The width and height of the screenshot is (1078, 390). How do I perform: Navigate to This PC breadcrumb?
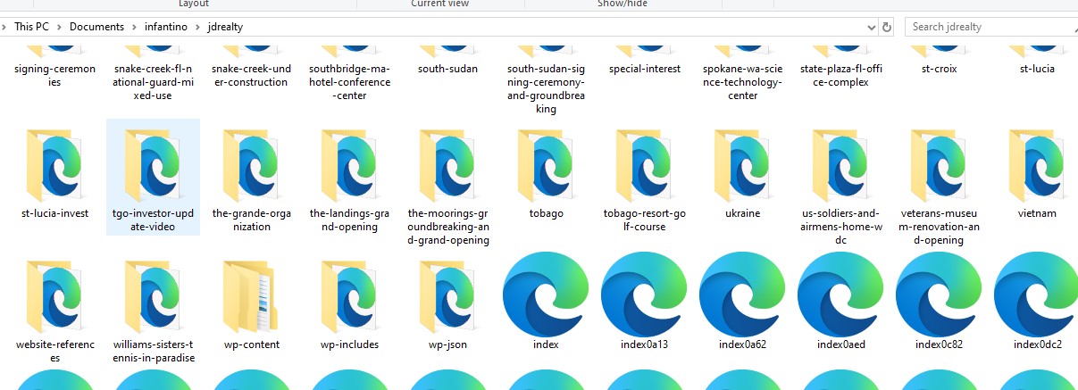(x=31, y=27)
